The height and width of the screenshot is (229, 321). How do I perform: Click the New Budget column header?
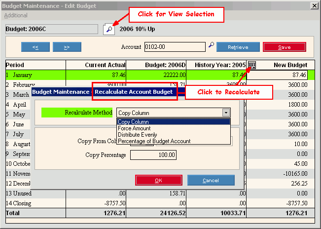click(x=290, y=65)
